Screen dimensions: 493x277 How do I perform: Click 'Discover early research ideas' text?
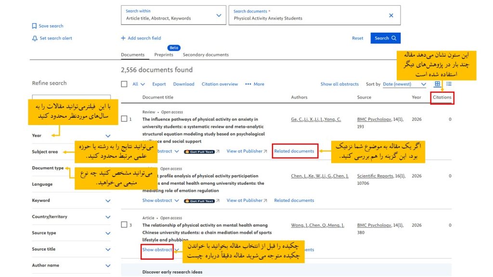[172, 272]
